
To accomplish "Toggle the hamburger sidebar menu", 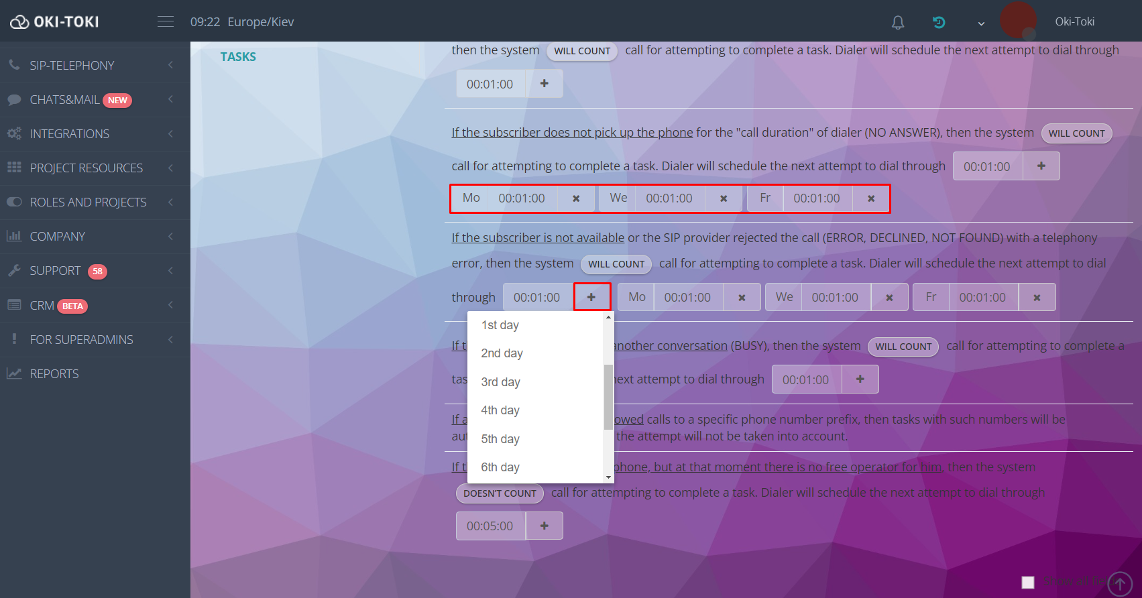I will coord(166,22).
